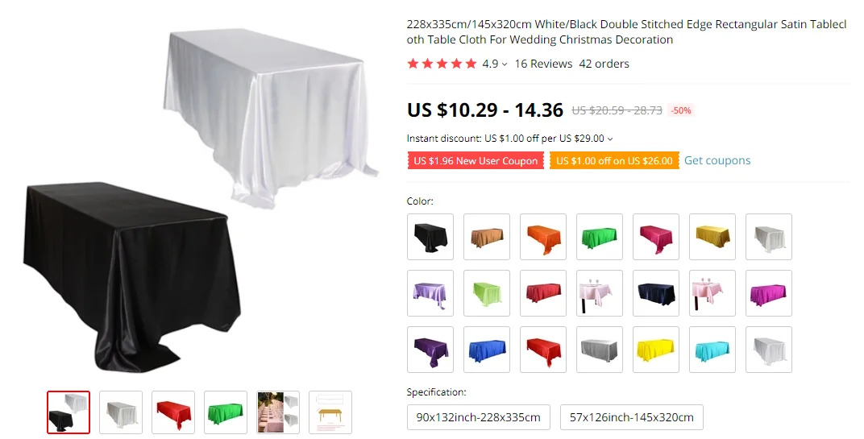Select the 90x132inch-228x335cm specification
Image resolution: width=864 pixels, height=439 pixels.
coord(478,417)
